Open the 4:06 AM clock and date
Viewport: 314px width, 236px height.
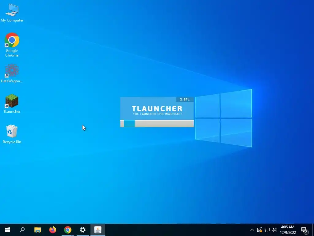tap(288, 230)
